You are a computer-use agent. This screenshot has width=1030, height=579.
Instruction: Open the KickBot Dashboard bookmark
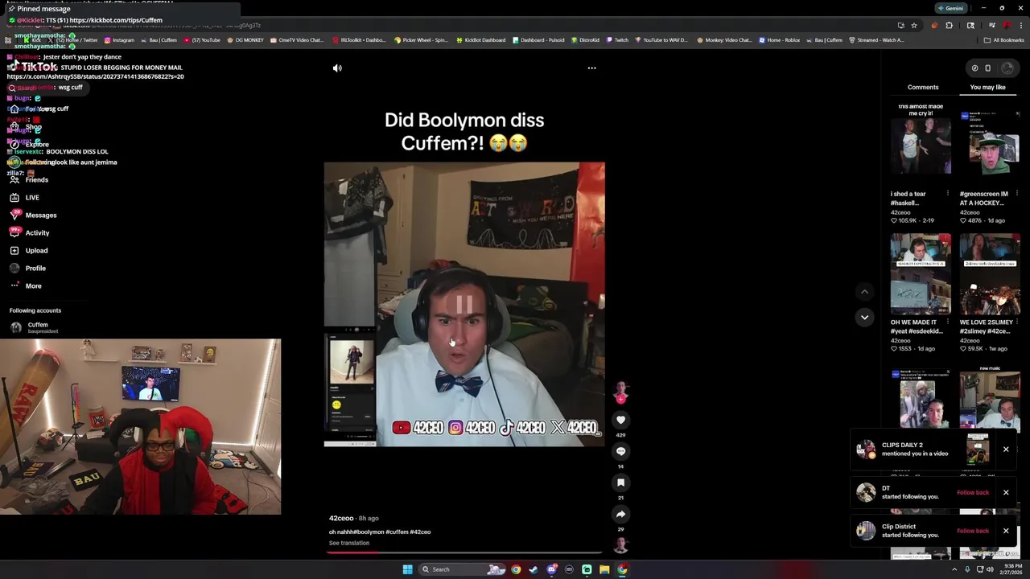(480, 39)
